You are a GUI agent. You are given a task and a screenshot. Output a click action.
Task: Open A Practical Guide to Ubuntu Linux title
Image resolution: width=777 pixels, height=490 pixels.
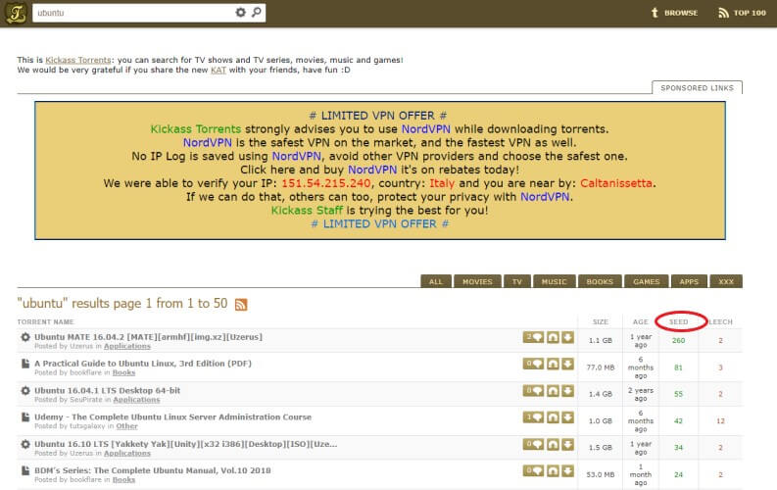coord(143,364)
